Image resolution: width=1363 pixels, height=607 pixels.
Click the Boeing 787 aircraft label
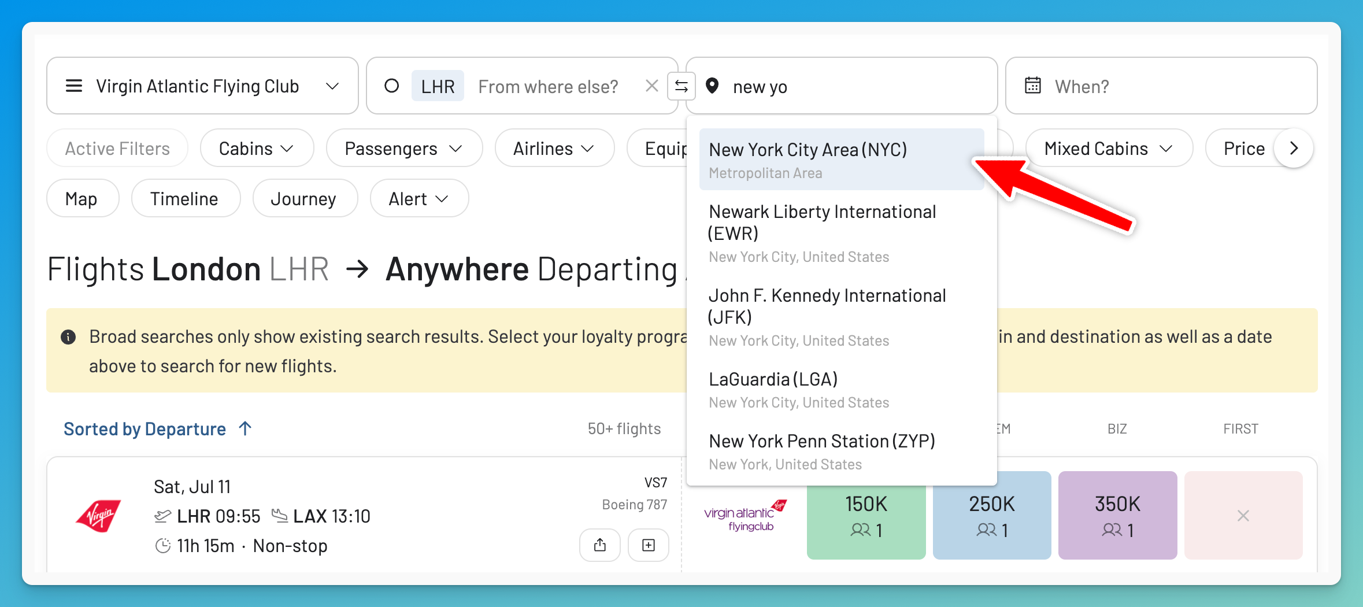pos(634,505)
